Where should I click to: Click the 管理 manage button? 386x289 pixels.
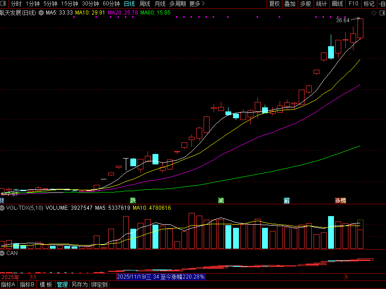[x=62, y=285]
